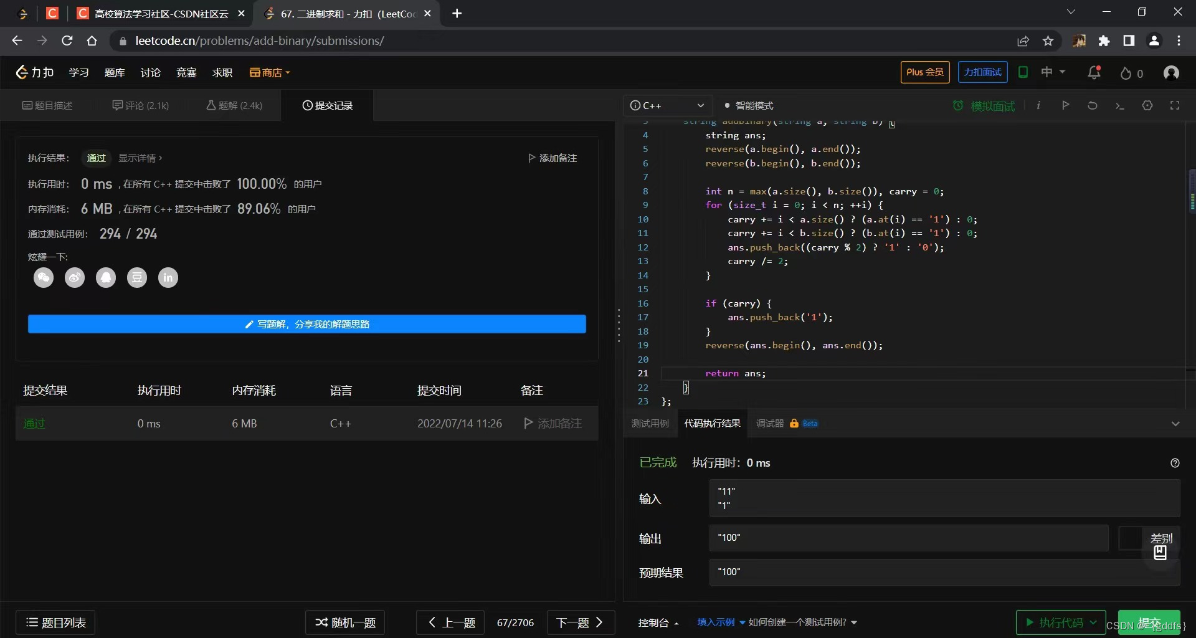1196x638 pixels.
Task: Open a new browser tab
Action: click(x=457, y=13)
